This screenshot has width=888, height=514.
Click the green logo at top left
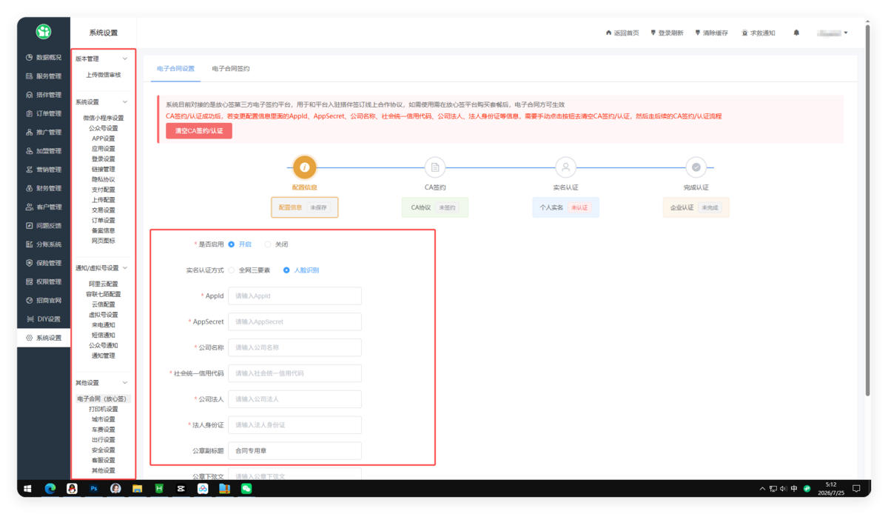[44, 31]
